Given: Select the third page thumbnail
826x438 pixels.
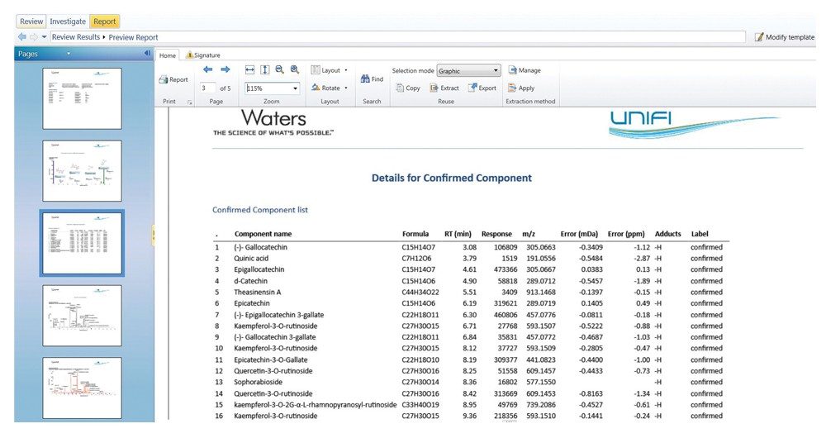Looking at the screenshot, I should [x=82, y=244].
